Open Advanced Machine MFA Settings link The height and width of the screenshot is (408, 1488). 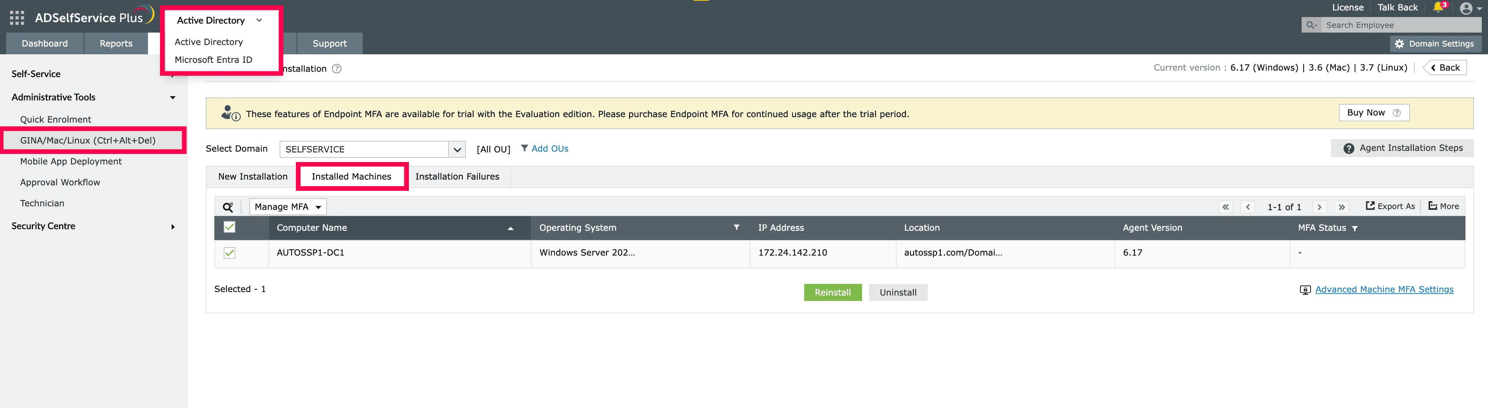pyautogui.click(x=1384, y=290)
